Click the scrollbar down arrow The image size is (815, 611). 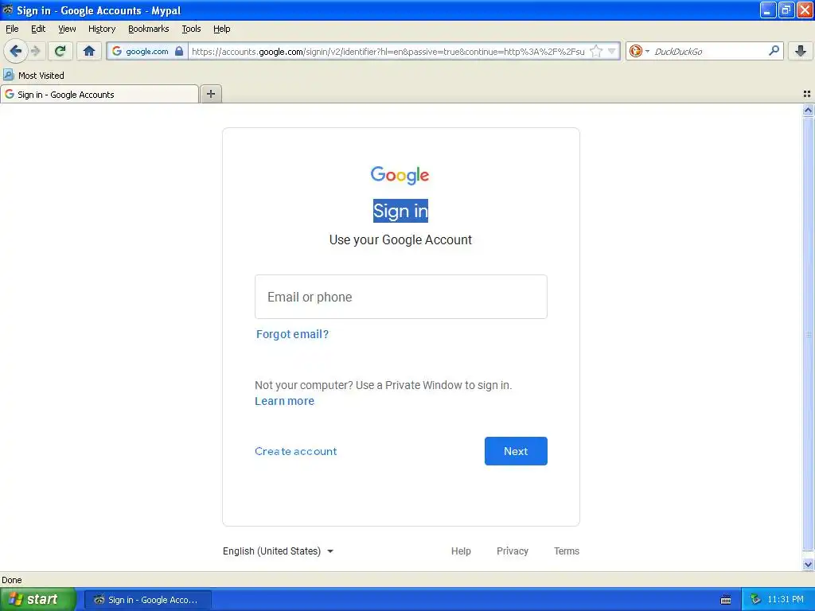coord(808,564)
